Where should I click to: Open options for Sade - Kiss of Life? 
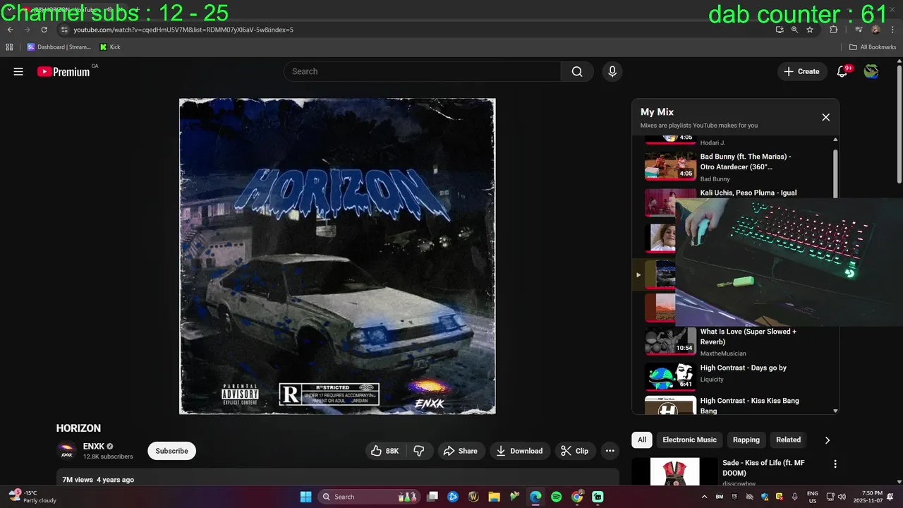pos(835,464)
